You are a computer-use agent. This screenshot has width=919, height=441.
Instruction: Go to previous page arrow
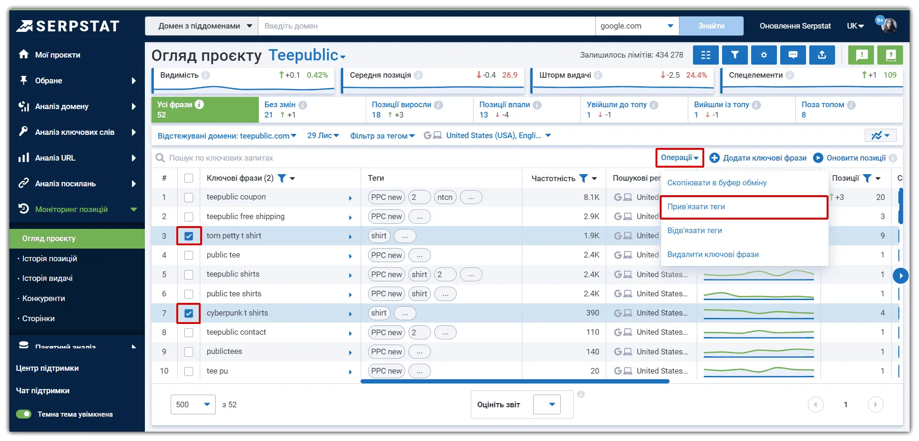[x=816, y=404]
